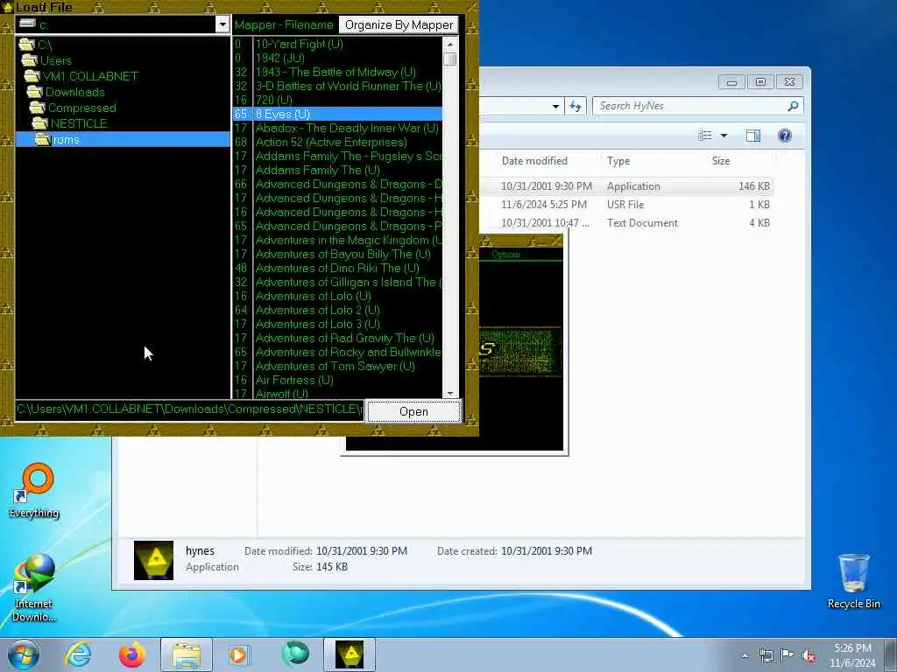Click the ROM list scroll down arrow
Screen dimensions: 897x672
pyautogui.click(x=450, y=393)
